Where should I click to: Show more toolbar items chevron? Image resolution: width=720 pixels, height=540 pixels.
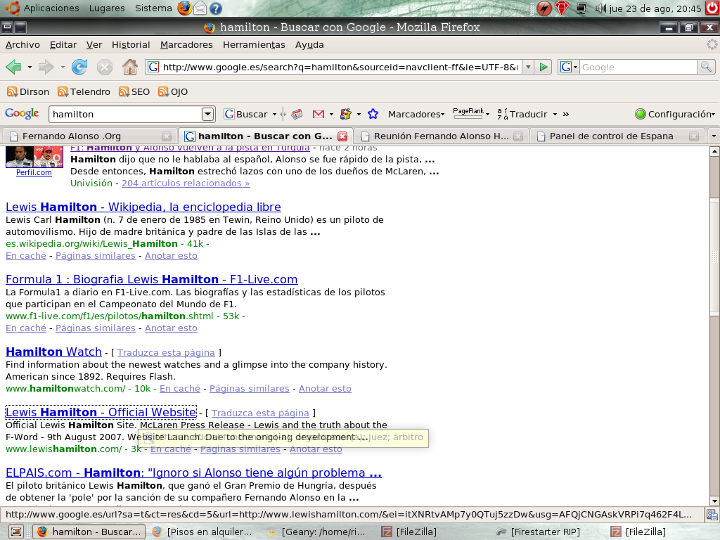click(566, 115)
